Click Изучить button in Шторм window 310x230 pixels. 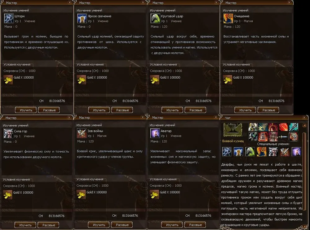point(26,110)
